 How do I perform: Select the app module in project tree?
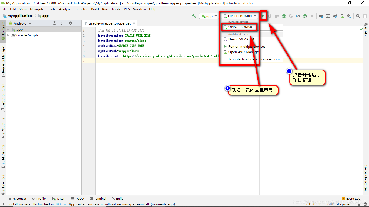(19, 30)
